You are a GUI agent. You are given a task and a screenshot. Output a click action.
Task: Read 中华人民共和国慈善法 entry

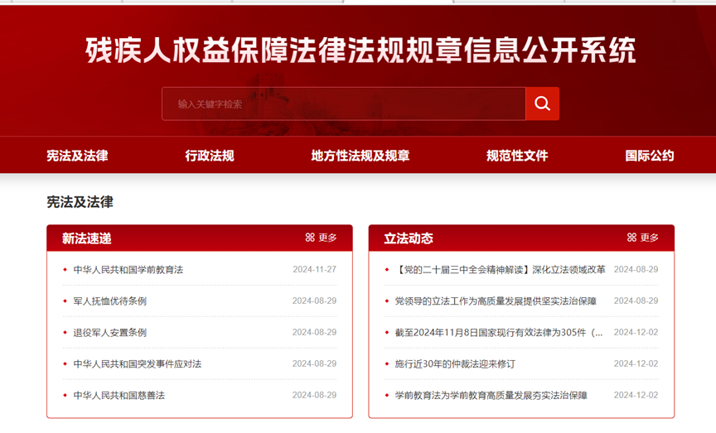point(119,396)
